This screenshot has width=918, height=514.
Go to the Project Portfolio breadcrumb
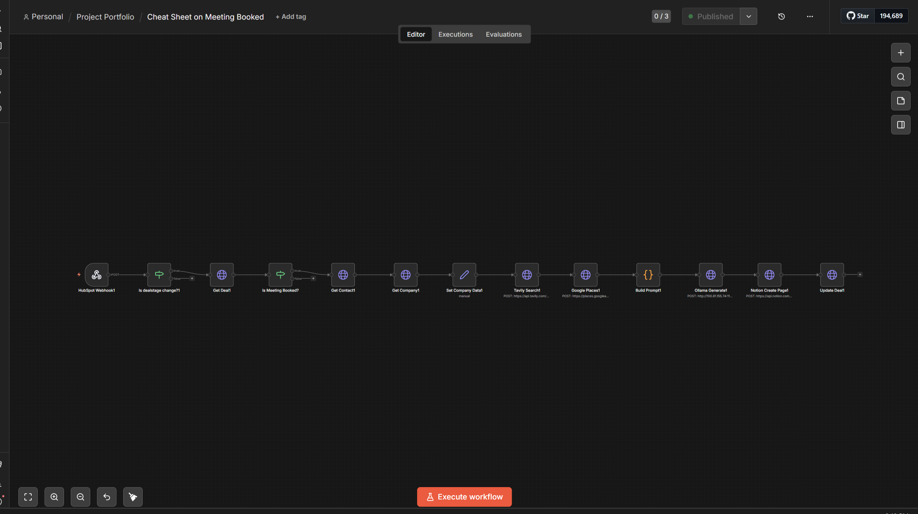[x=105, y=17]
